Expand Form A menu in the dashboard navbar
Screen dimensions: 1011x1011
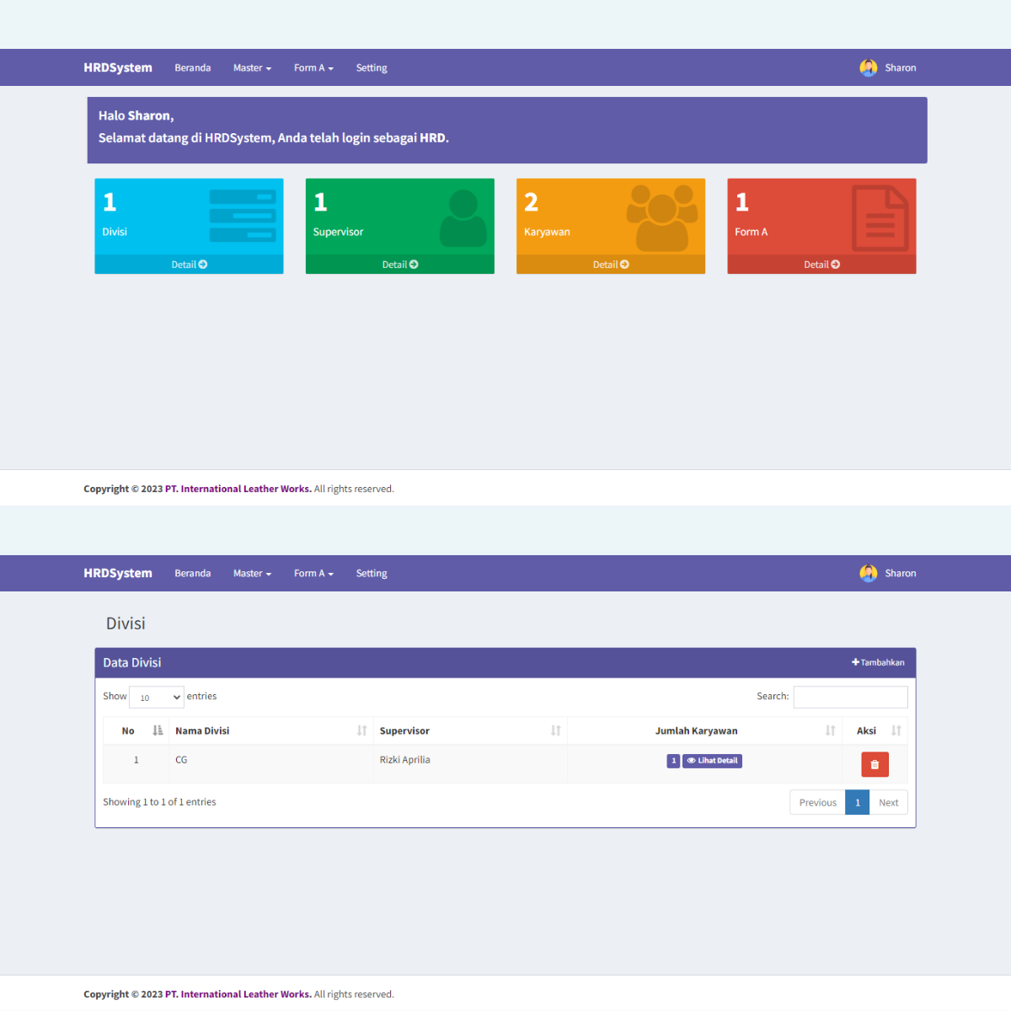313,67
